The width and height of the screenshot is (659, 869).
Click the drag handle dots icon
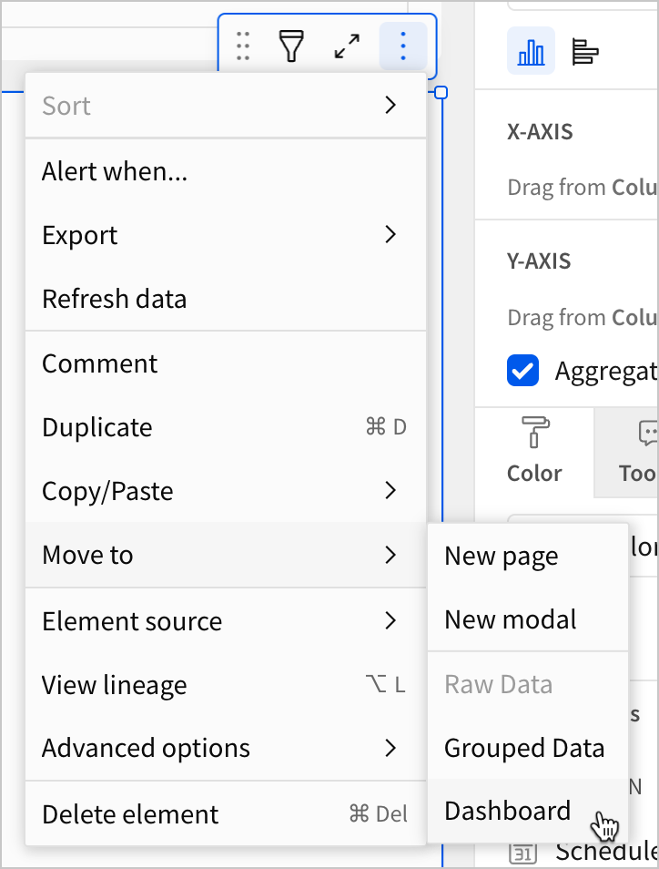pyautogui.click(x=242, y=46)
